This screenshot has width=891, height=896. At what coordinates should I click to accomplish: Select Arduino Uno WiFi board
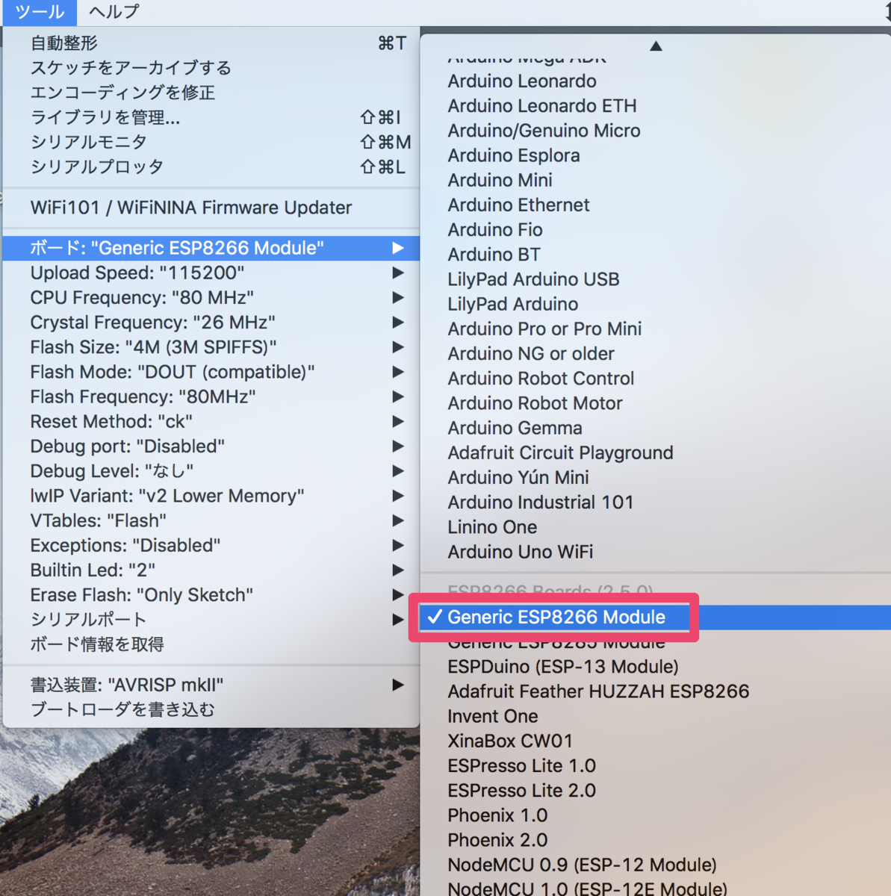(x=656, y=551)
